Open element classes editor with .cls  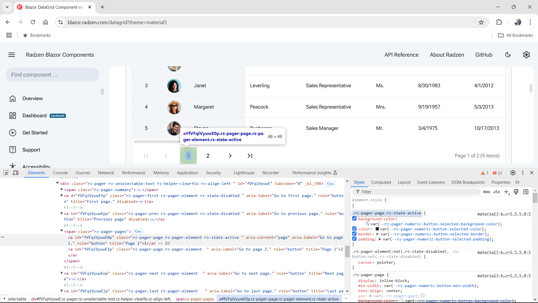[497, 192]
